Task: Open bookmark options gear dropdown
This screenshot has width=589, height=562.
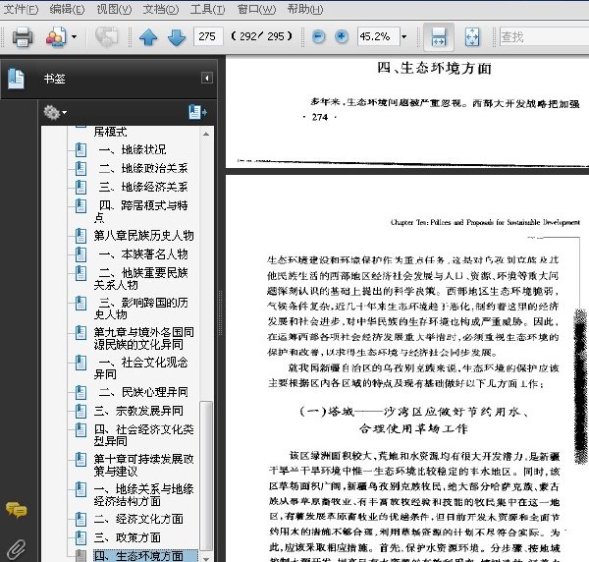Action: coord(55,112)
